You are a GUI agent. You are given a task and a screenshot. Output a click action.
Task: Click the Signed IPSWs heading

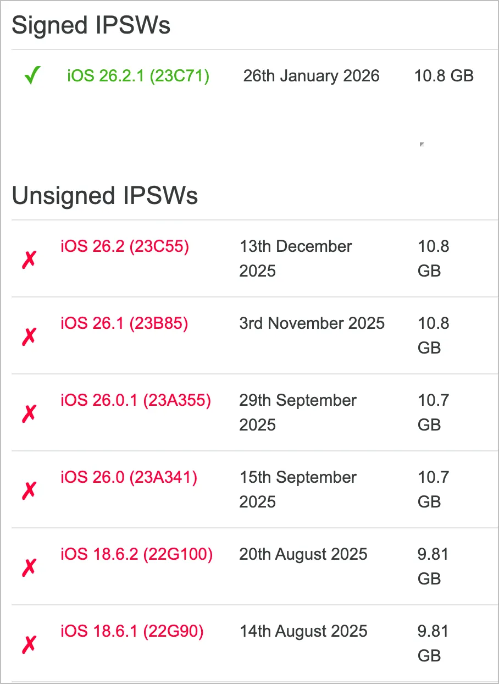pos(91,26)
